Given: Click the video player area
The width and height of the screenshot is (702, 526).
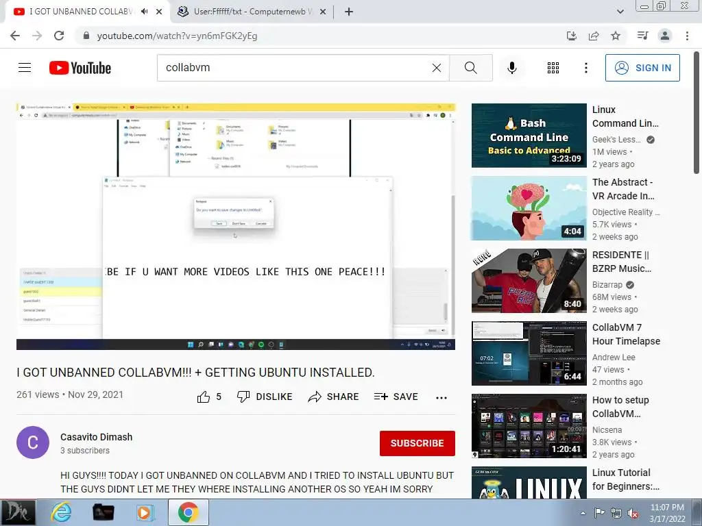Looking at the screenshot, I should tap(236, 226).
